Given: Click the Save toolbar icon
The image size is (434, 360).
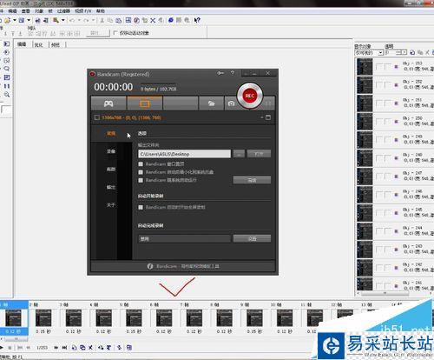Looking at the screenshot, I should coord(22,20).
